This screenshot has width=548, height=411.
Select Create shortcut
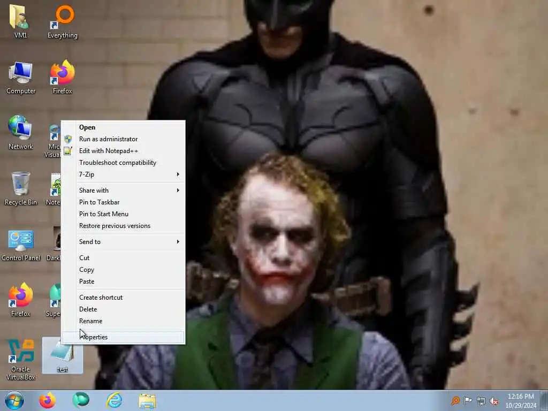click(124, 298)
